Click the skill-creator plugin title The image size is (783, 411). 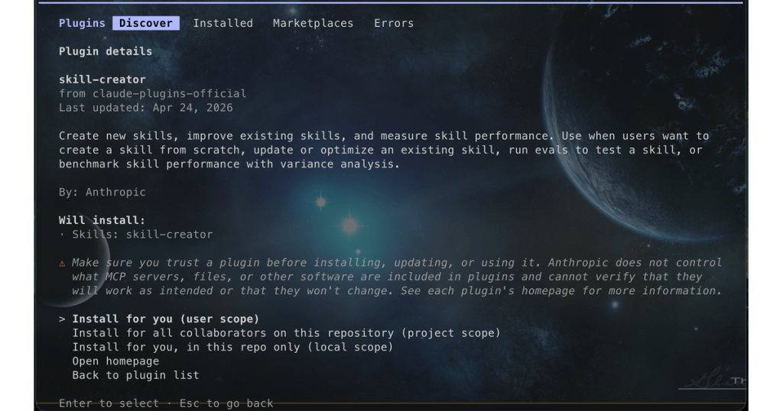click(102, 79)
